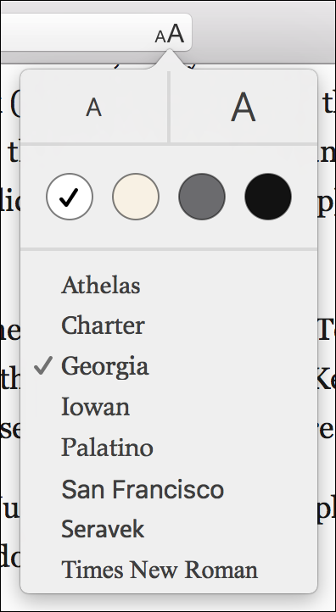Click the checkmark beside Georgia
Viewport: 336px width, 612px height.
(x=43, y=365)
